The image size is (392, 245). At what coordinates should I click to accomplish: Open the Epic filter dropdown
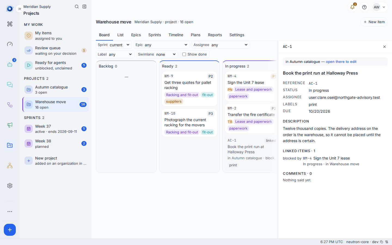pos(162,45)
